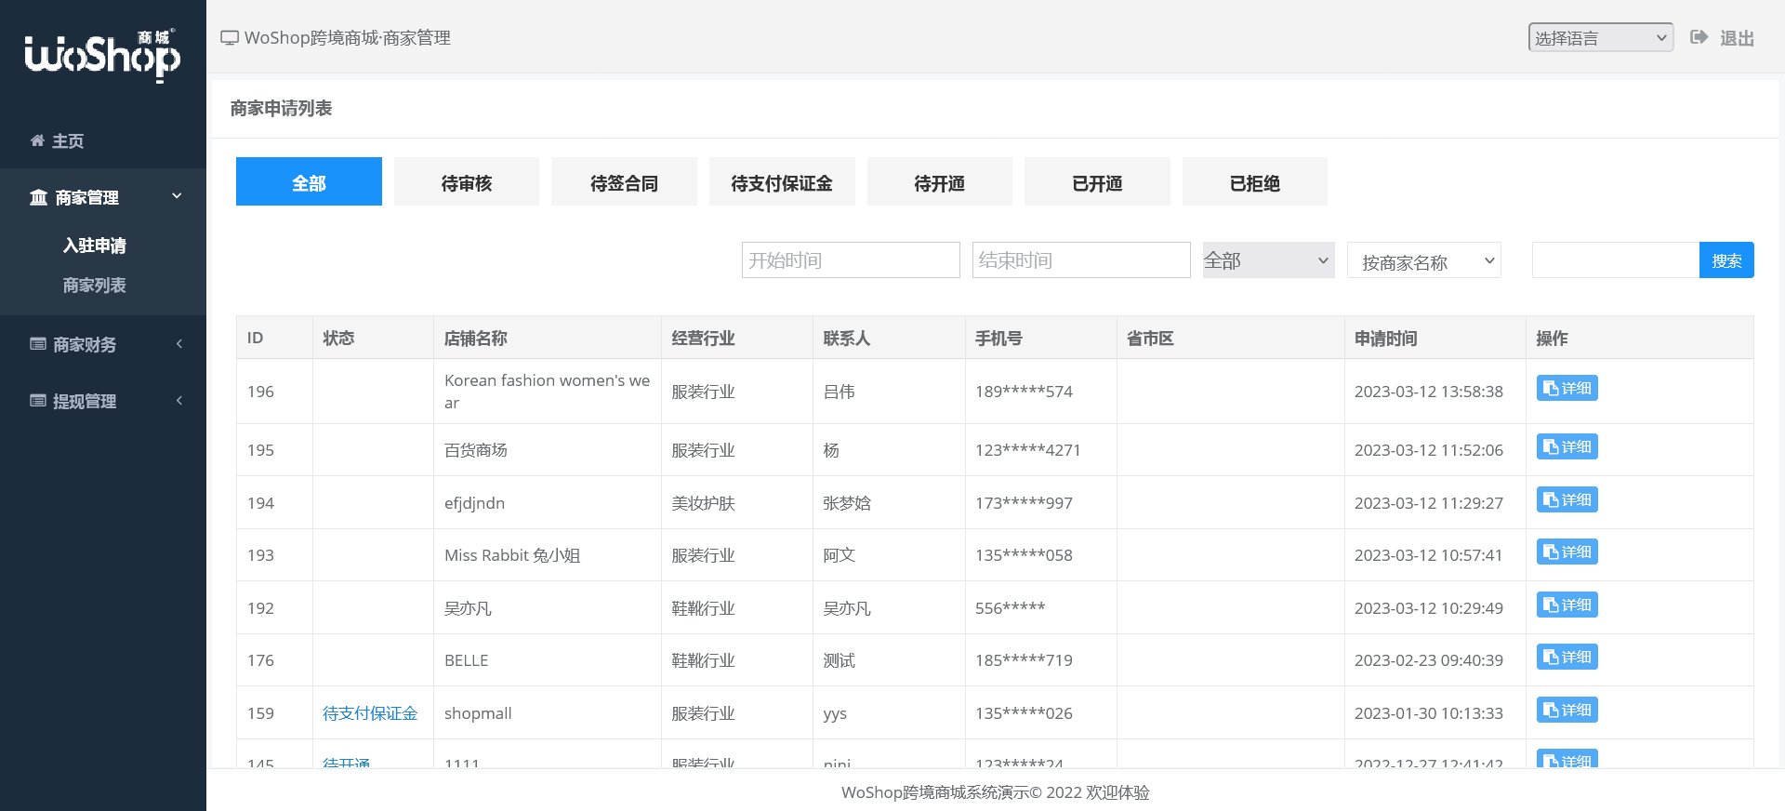Open details for application ID 196
This screenshot has width=1785, height=811.
tap(1567, 389)
